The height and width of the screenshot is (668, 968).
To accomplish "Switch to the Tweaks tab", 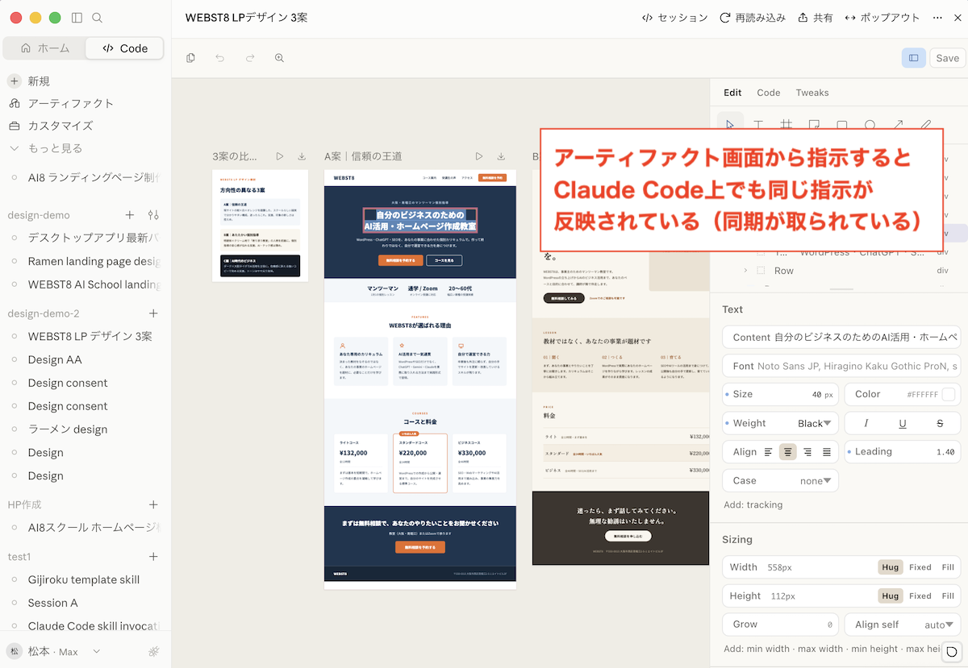I will click(x=812, y=93).
